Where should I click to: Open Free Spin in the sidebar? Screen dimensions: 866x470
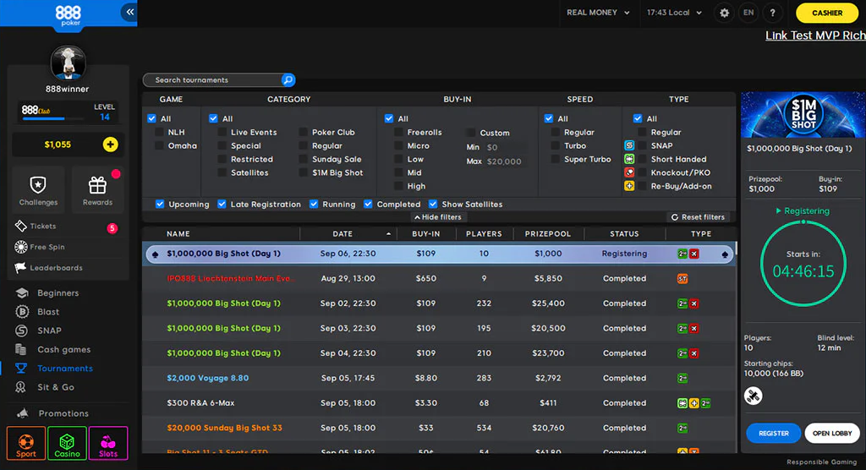point(47,247)
